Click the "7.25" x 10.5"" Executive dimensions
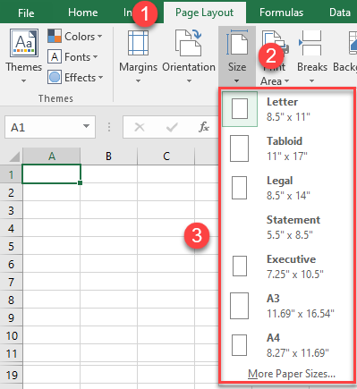 pos(295,275)
